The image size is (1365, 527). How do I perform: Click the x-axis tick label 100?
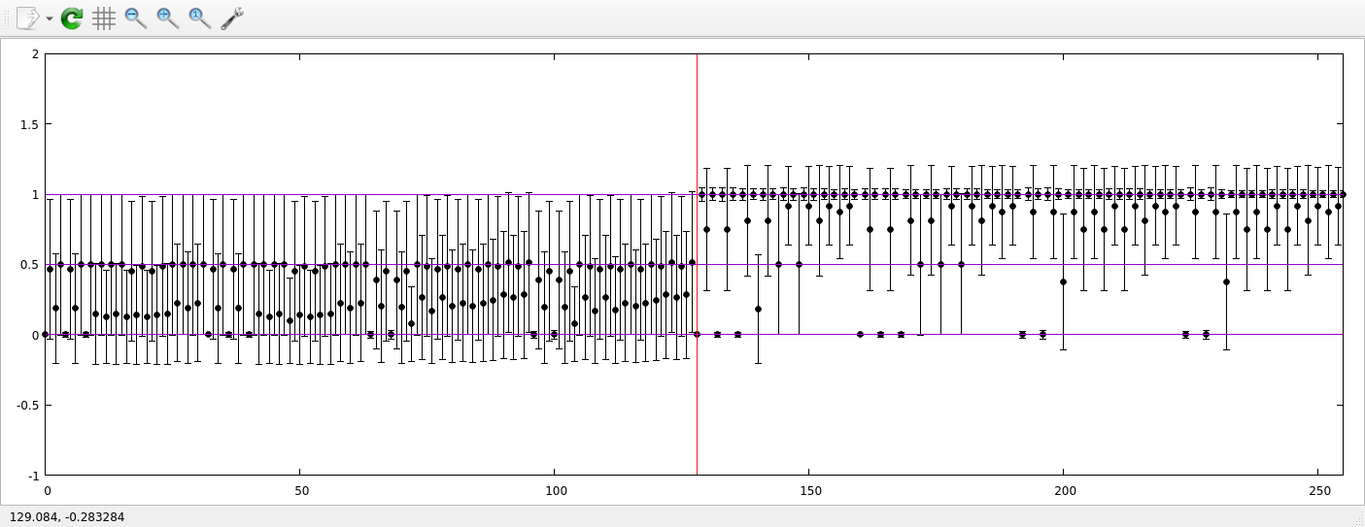(555, 491)
